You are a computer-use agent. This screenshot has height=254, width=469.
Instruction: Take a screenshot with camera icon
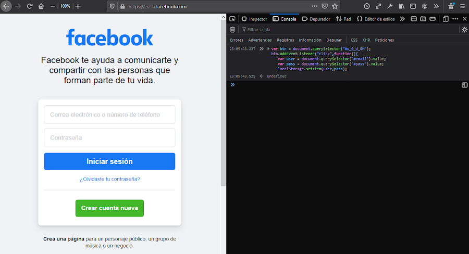(423, 19)
